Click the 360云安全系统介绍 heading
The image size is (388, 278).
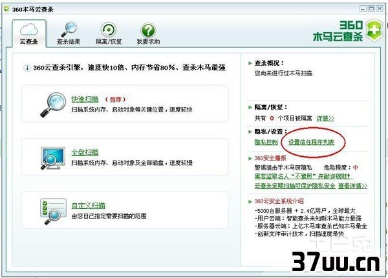(279, 201)
